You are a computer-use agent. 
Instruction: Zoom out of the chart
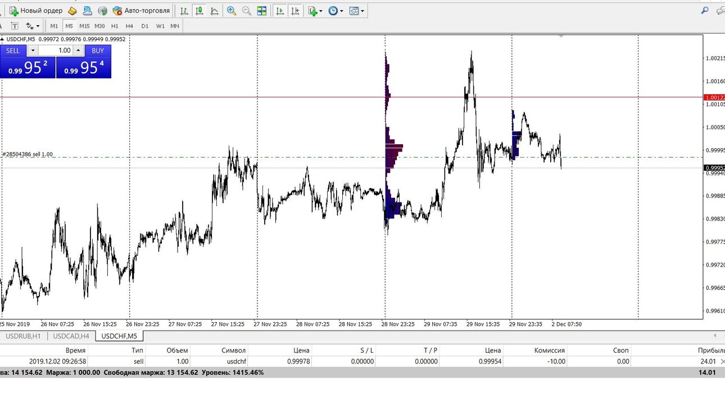click(x=246, y=11)
